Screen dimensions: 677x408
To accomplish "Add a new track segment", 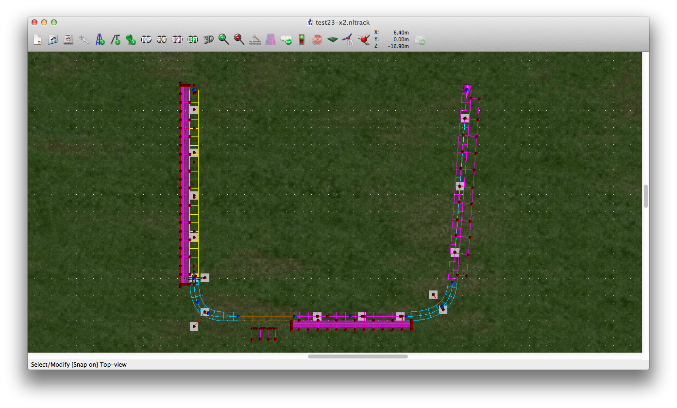I will click(100, 40).
